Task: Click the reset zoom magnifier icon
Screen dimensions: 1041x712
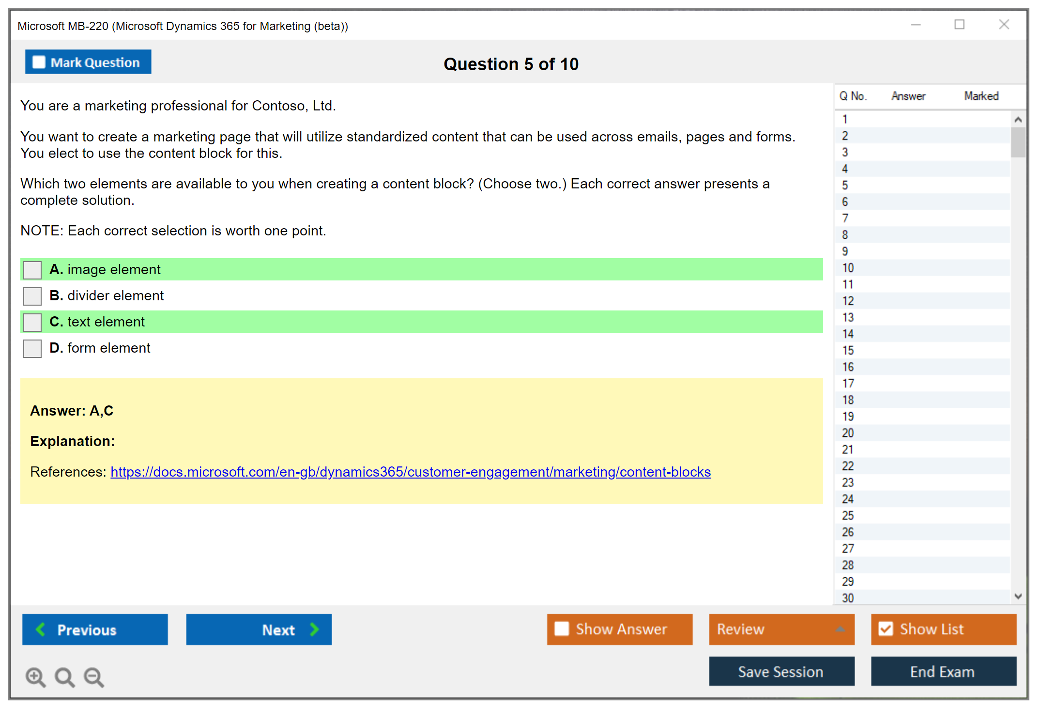Action: tap(64, 677)
